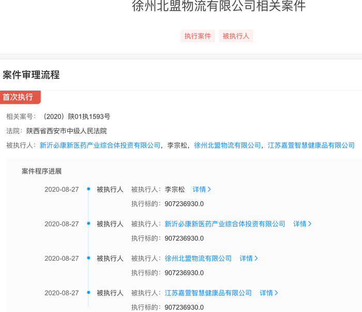Click 江苏嘉萱智慧健康品有限公司 link in timeline

(208, 293)
